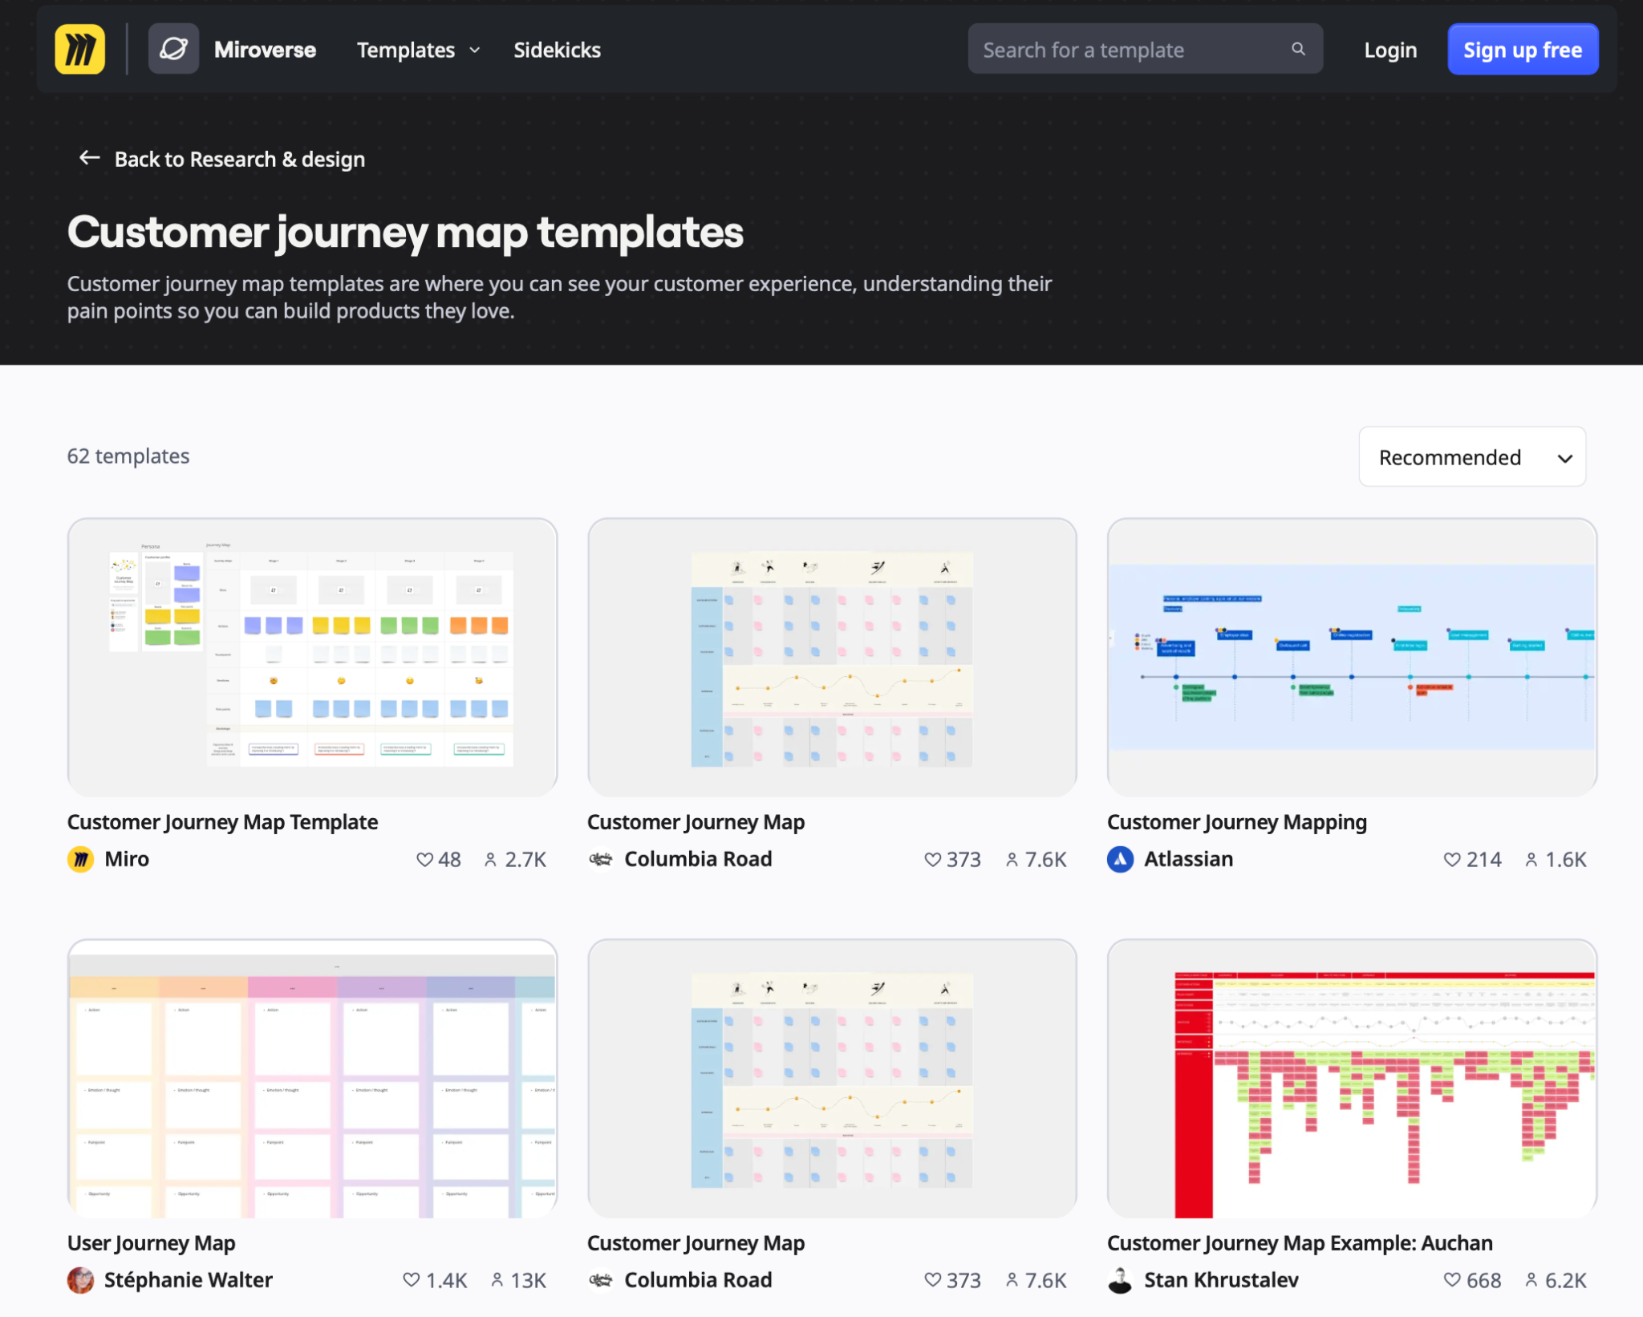Like the Miro template with 48 hearts
1643x1317 pixels.
424,860
